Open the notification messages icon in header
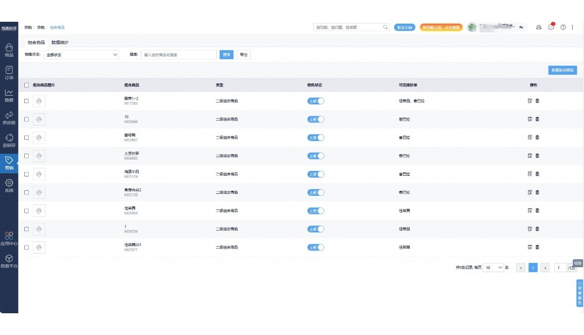 (551, 27)
